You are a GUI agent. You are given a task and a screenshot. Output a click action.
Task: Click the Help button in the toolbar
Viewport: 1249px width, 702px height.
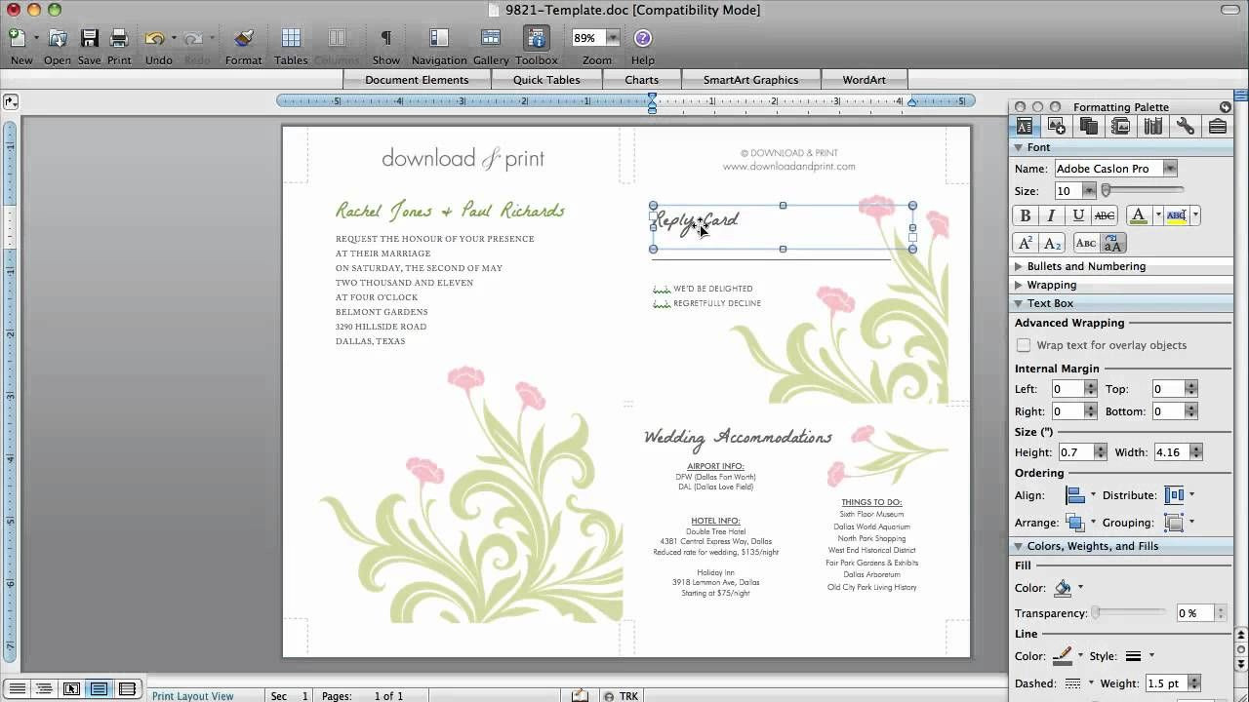pyautogui.click(x=642, y=39)
